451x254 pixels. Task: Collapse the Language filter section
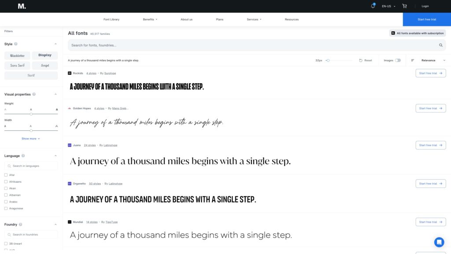(55, 156)
